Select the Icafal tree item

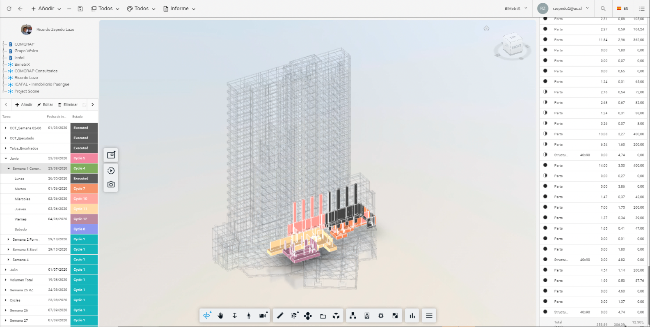click(x=19, y=58)
